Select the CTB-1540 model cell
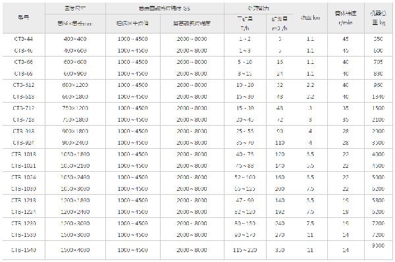The height and width of the screenshot is (262, 395). point(24,250)
